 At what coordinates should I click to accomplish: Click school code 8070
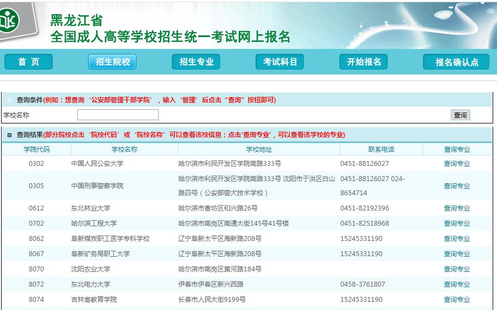pyautogui.click(x=36, y=269)
